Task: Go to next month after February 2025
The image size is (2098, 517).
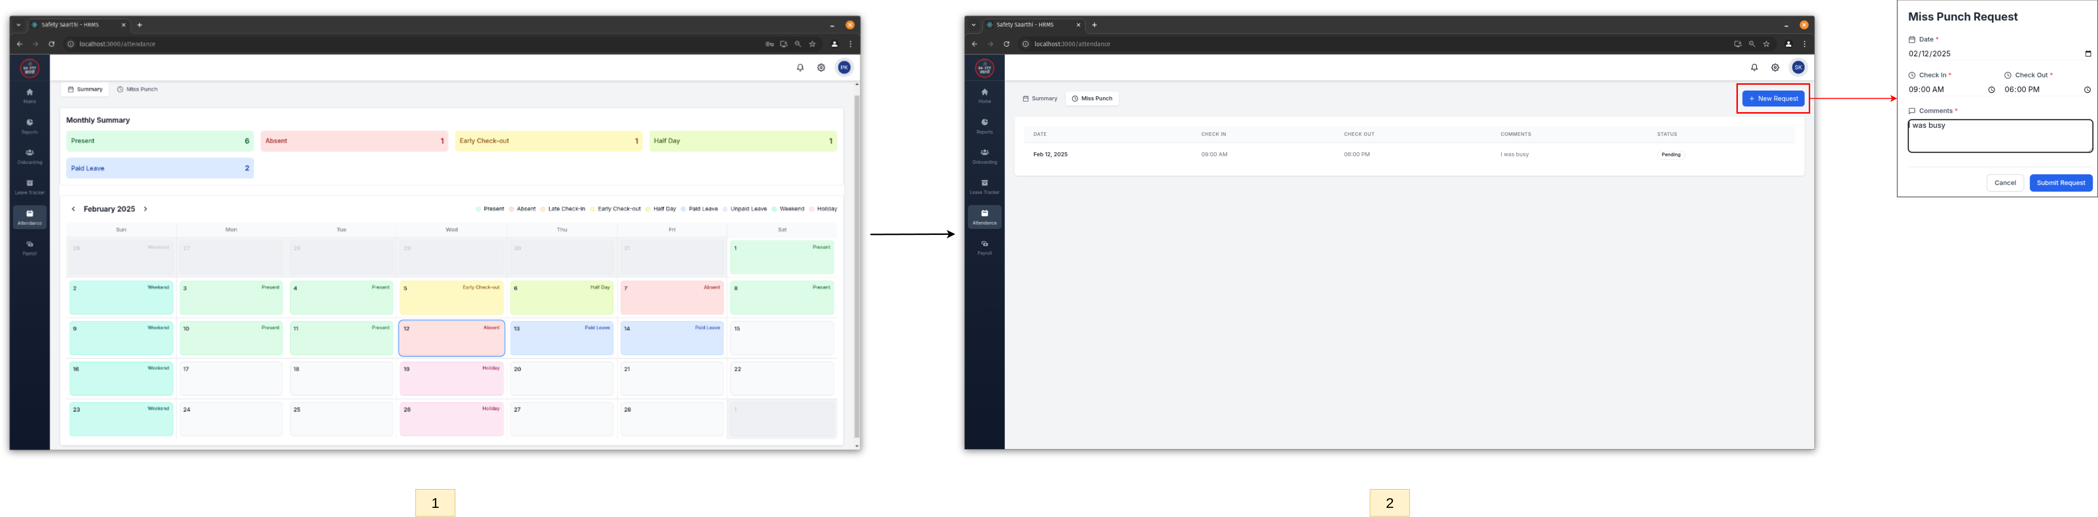Action: pos(145,209)
